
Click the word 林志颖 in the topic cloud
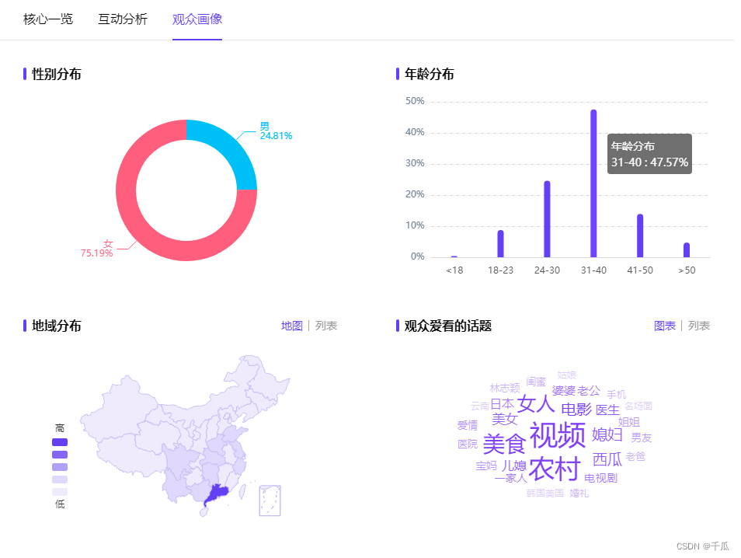505,389
